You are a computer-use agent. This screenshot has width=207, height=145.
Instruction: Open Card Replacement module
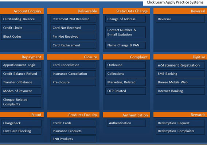(73, 45)
